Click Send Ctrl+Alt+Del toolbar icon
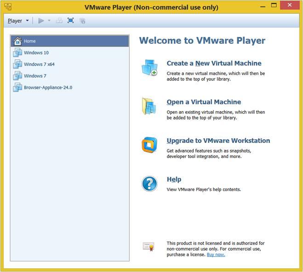The width and height of the screenshot is (303, 272). (59, 21)
